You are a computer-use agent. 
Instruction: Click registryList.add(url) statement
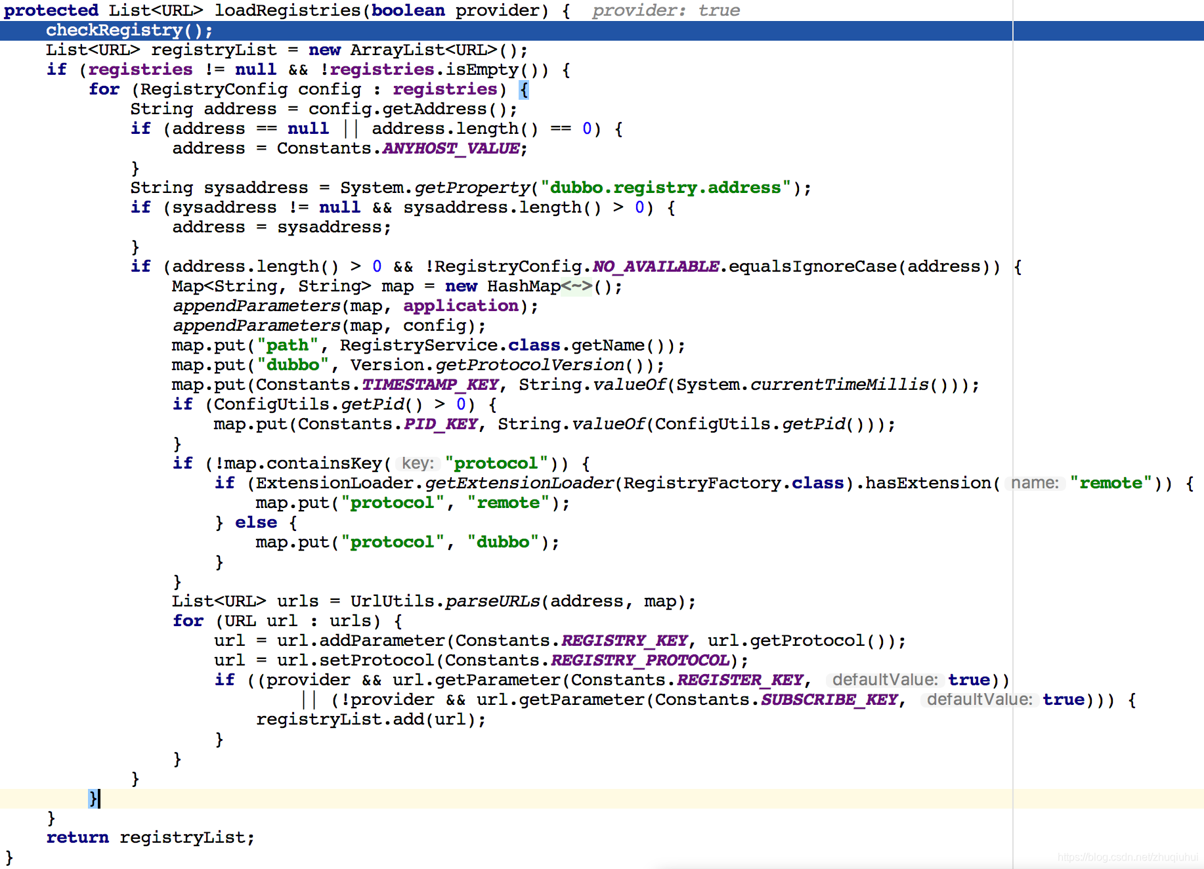tap(371, 719)
